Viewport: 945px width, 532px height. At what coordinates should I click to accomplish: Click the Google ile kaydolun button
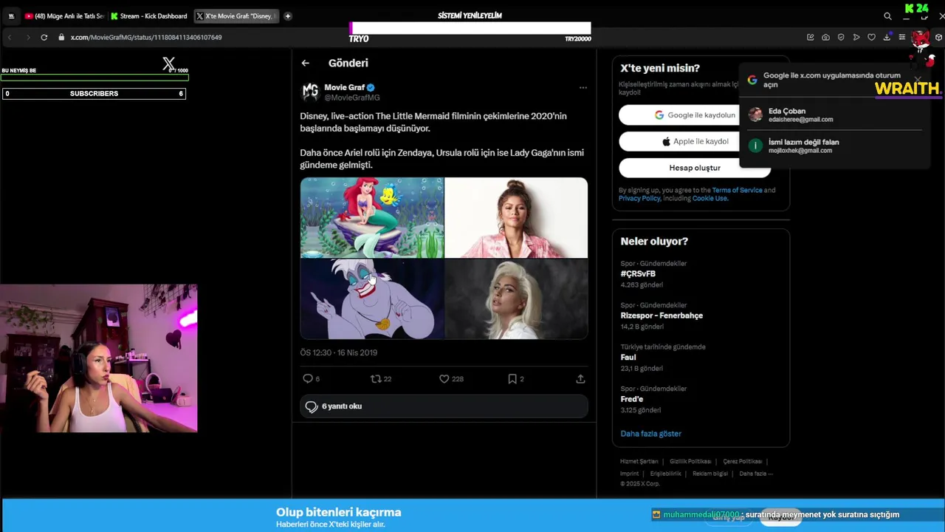point(695,115)
